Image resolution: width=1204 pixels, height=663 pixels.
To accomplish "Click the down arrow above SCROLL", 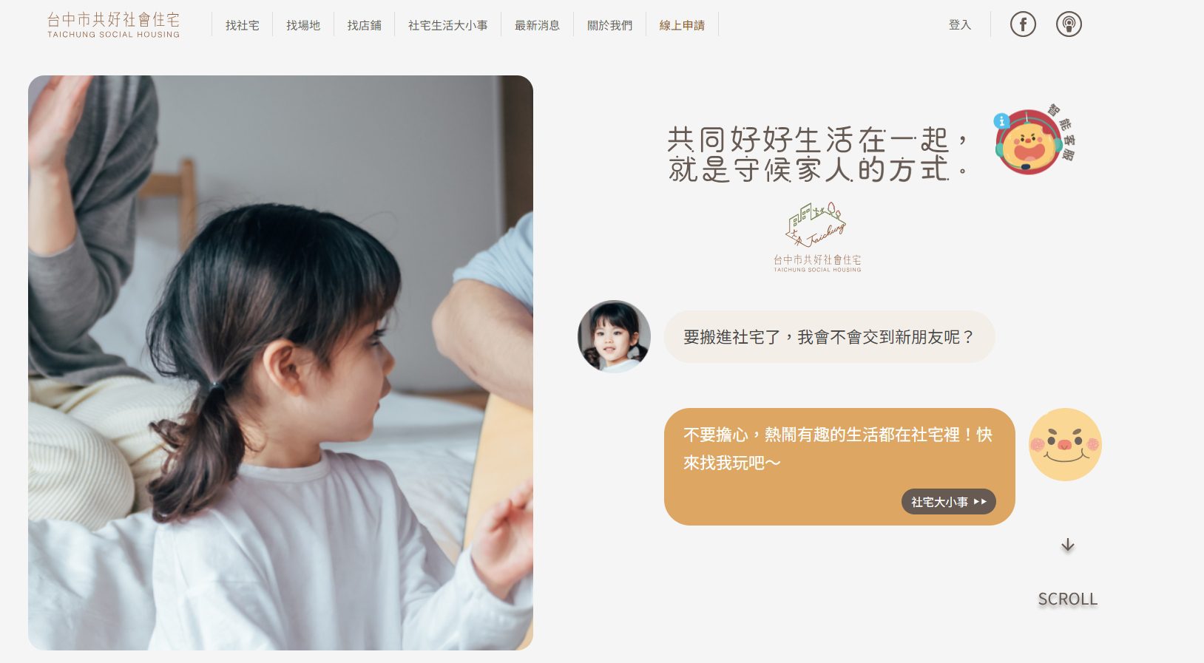I will 1067,545.
